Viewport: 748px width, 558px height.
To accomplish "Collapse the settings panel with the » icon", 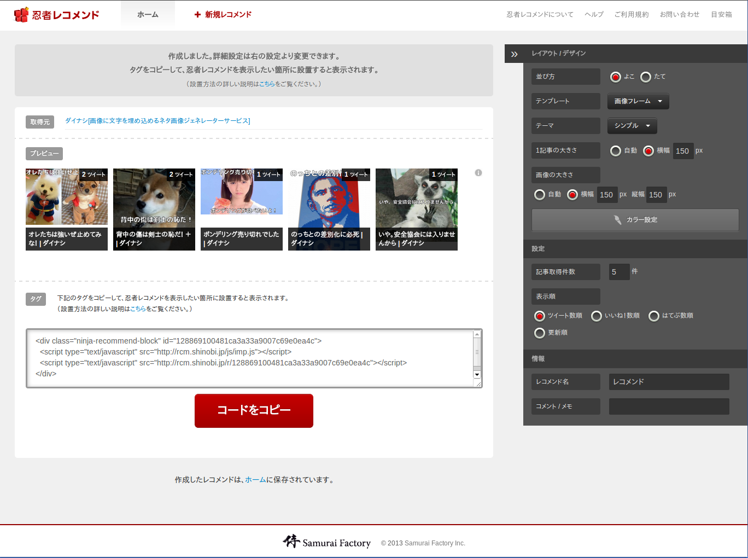I will 514,54.
